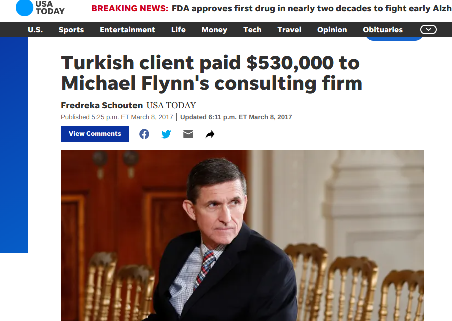
Task: Open the Entertainment section
Action: pos(127,30)
